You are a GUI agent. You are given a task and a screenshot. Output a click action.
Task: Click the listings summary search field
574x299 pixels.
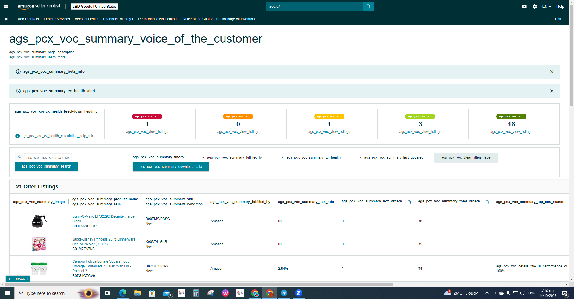point(48,157)
